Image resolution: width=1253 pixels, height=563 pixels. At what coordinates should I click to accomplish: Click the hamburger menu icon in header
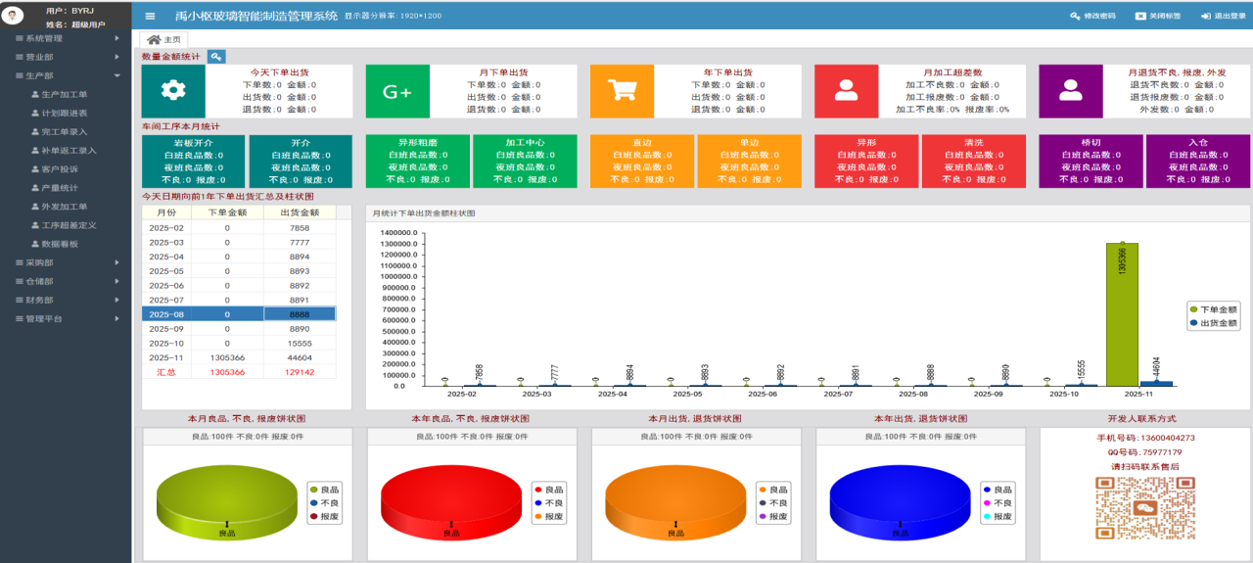(x=150, y=16)
